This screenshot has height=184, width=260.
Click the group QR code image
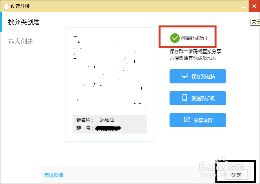(x=110, y=72)
